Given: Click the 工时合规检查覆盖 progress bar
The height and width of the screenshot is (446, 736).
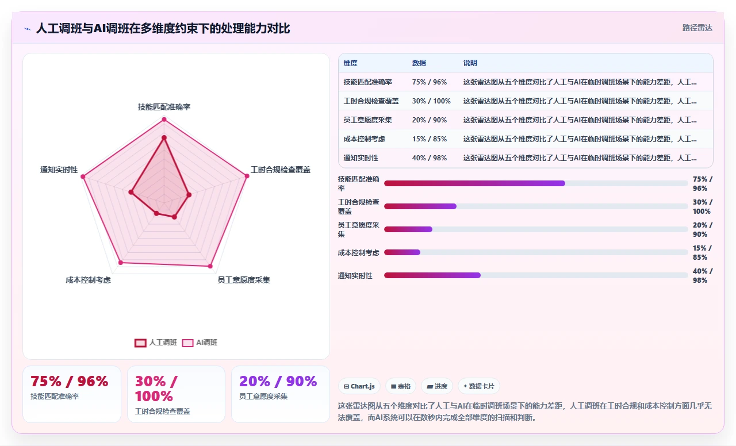Looking at the screenshot, I should (536, 206).
